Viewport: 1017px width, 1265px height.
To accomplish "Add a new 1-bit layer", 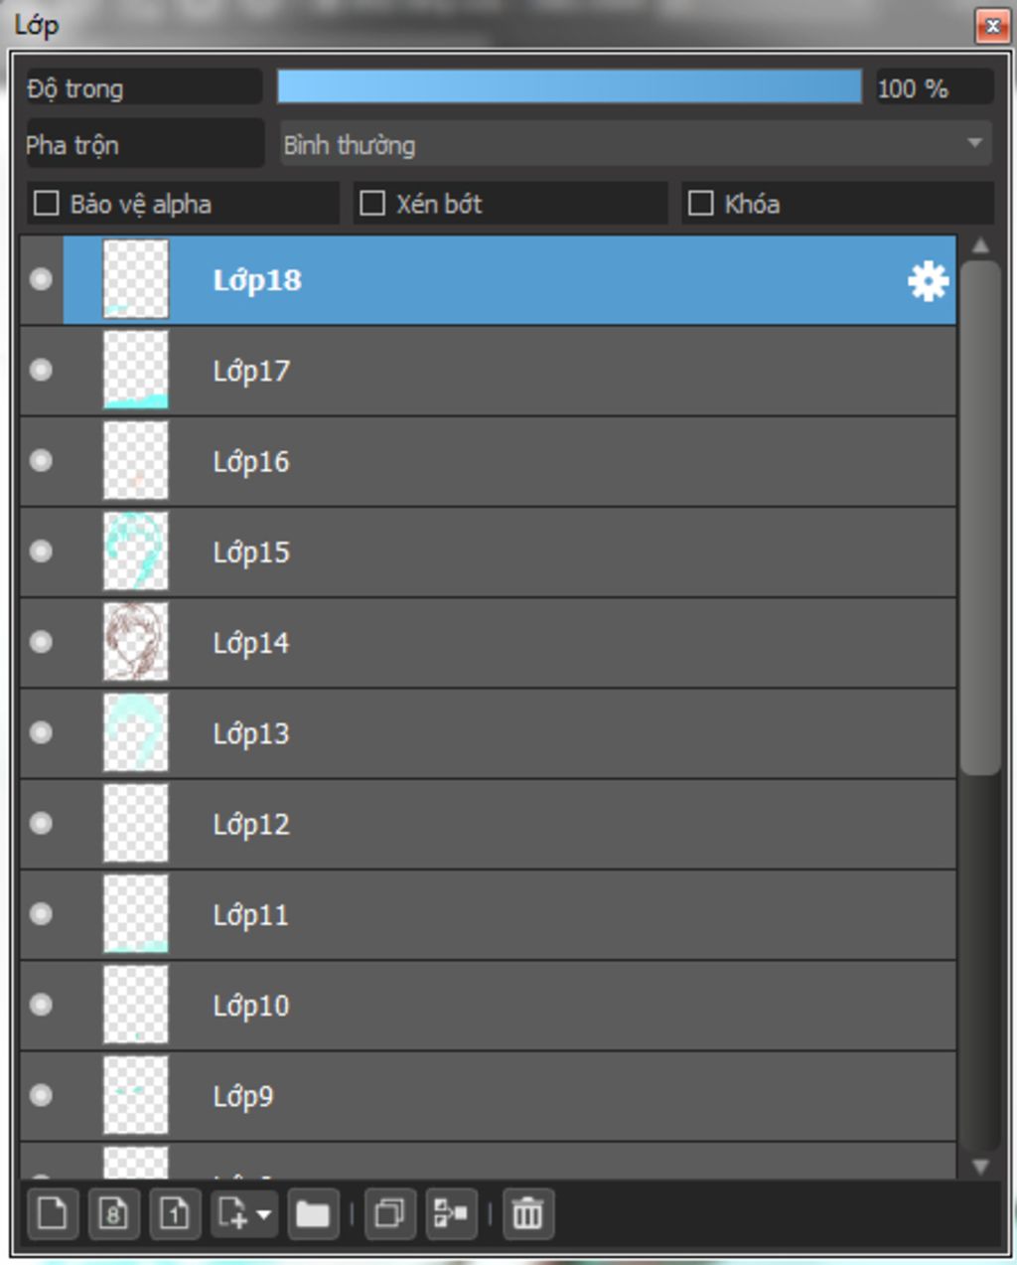I will coord(175,1213).
